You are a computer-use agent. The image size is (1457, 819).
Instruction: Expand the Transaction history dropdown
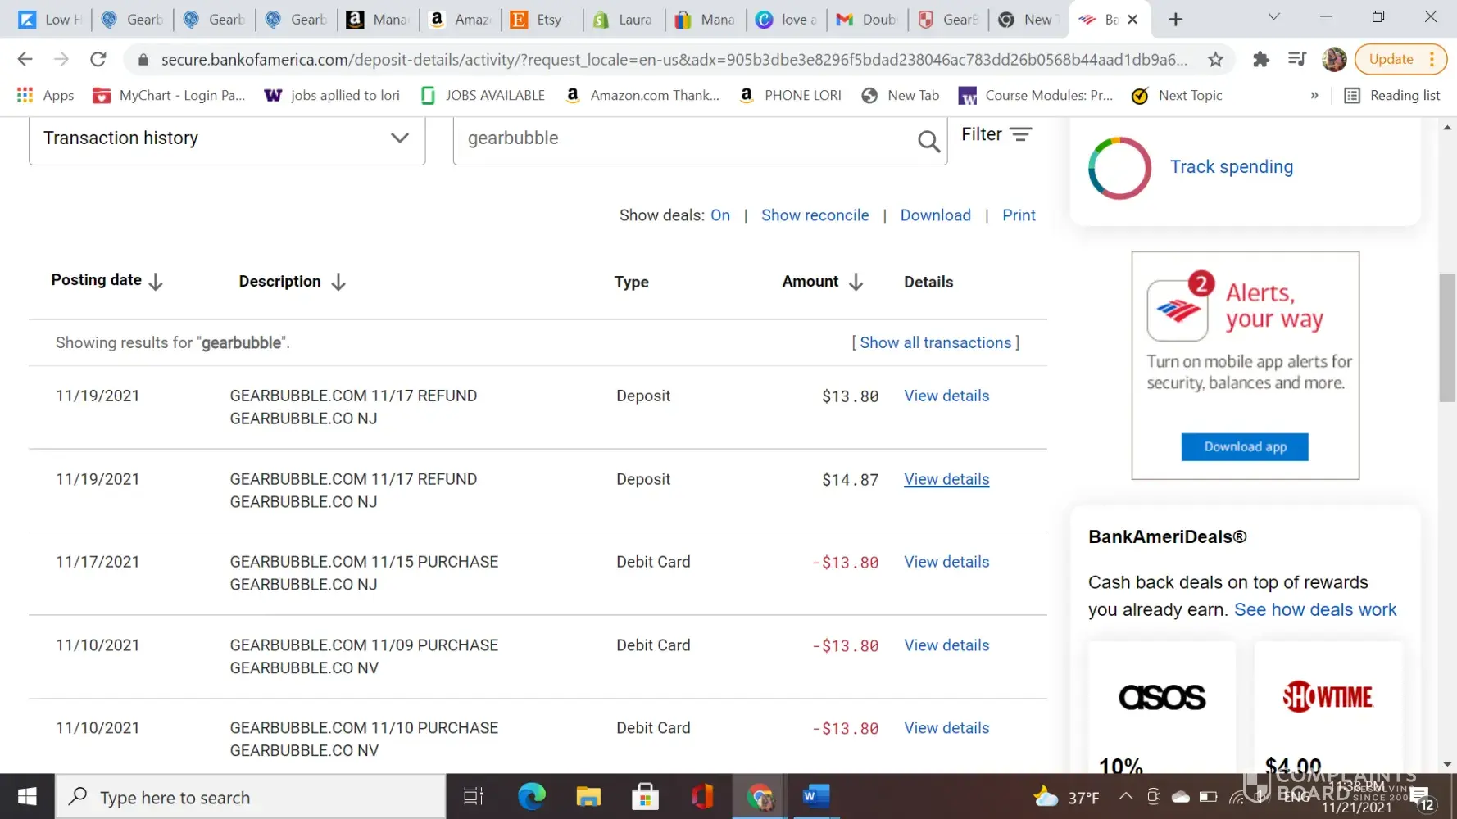(x=227, y=138)
